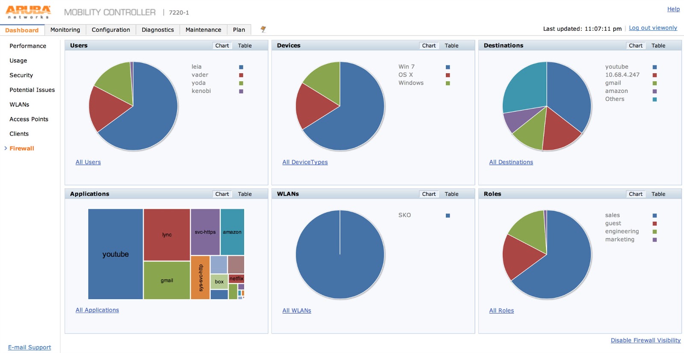Click the youtube block in Applications treemap
The width and height of the screenshot is (684, 353).
tap(115, 254)
